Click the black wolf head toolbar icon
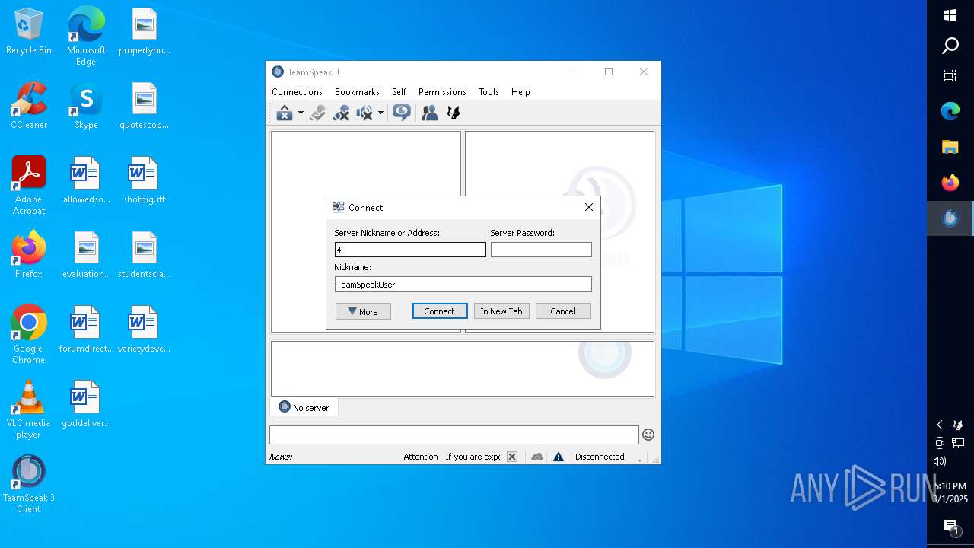 click(454, 113)
